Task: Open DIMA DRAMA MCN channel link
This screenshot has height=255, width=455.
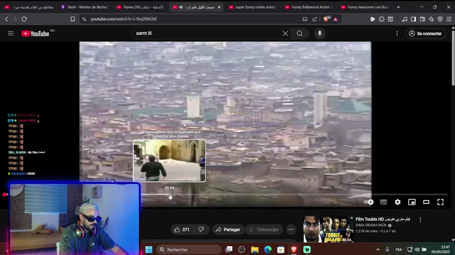Action: coord(371,225)
